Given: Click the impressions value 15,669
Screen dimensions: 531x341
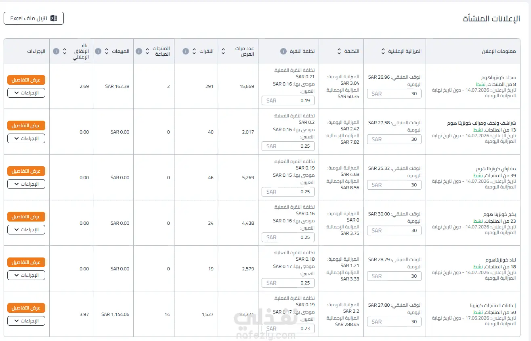Looking at the screenshot, I should click(247, 86).
